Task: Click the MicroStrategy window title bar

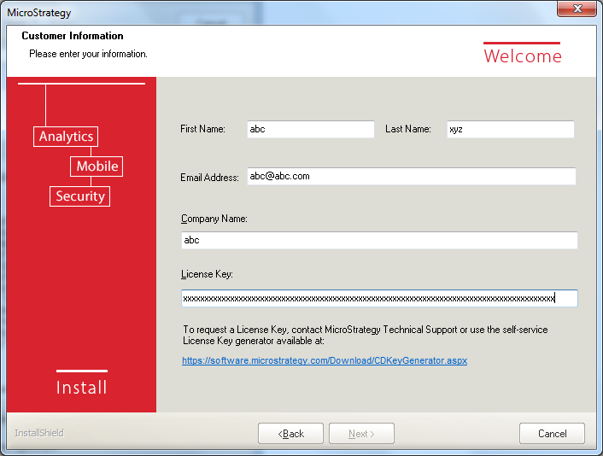Action: pyautogui.click(x=256, y=12)
